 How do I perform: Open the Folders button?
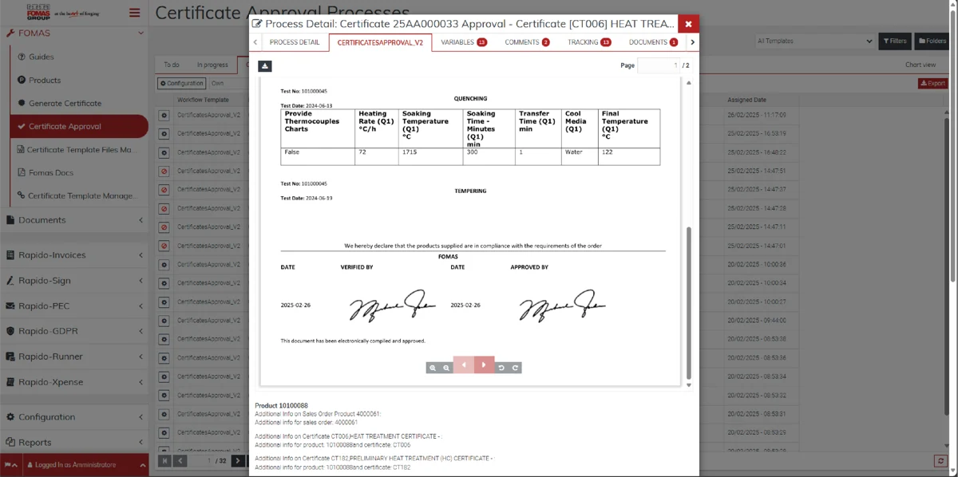pyautogui.click(x=932, y=41)
